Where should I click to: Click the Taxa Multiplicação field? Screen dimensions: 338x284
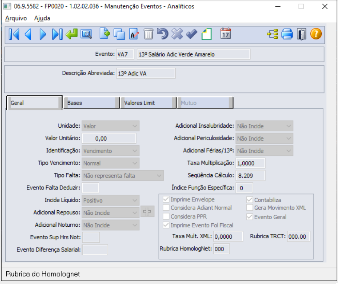coord(251,163)
